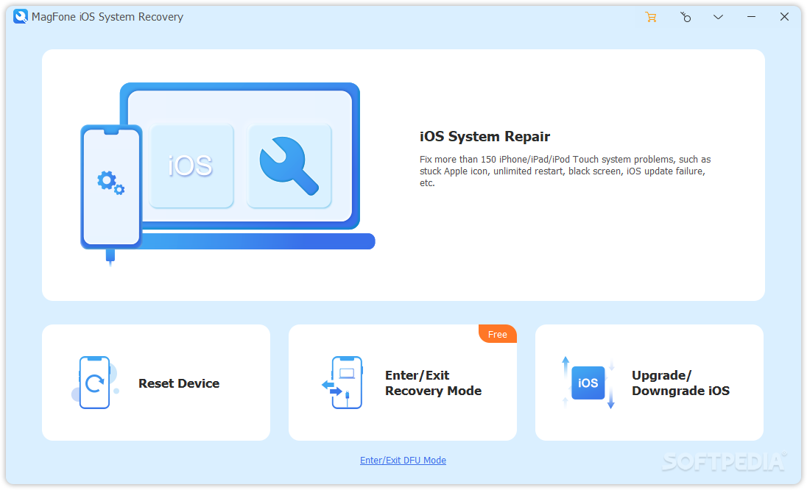Click the wrench tile in the illustration
The width and height of the screenshot is (807, 490).
point(289,166)
